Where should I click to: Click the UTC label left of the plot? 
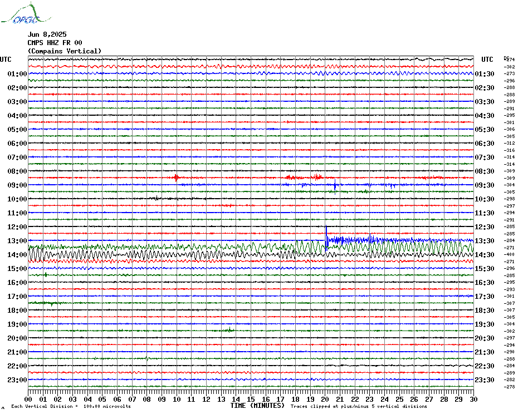coord(6,60)
